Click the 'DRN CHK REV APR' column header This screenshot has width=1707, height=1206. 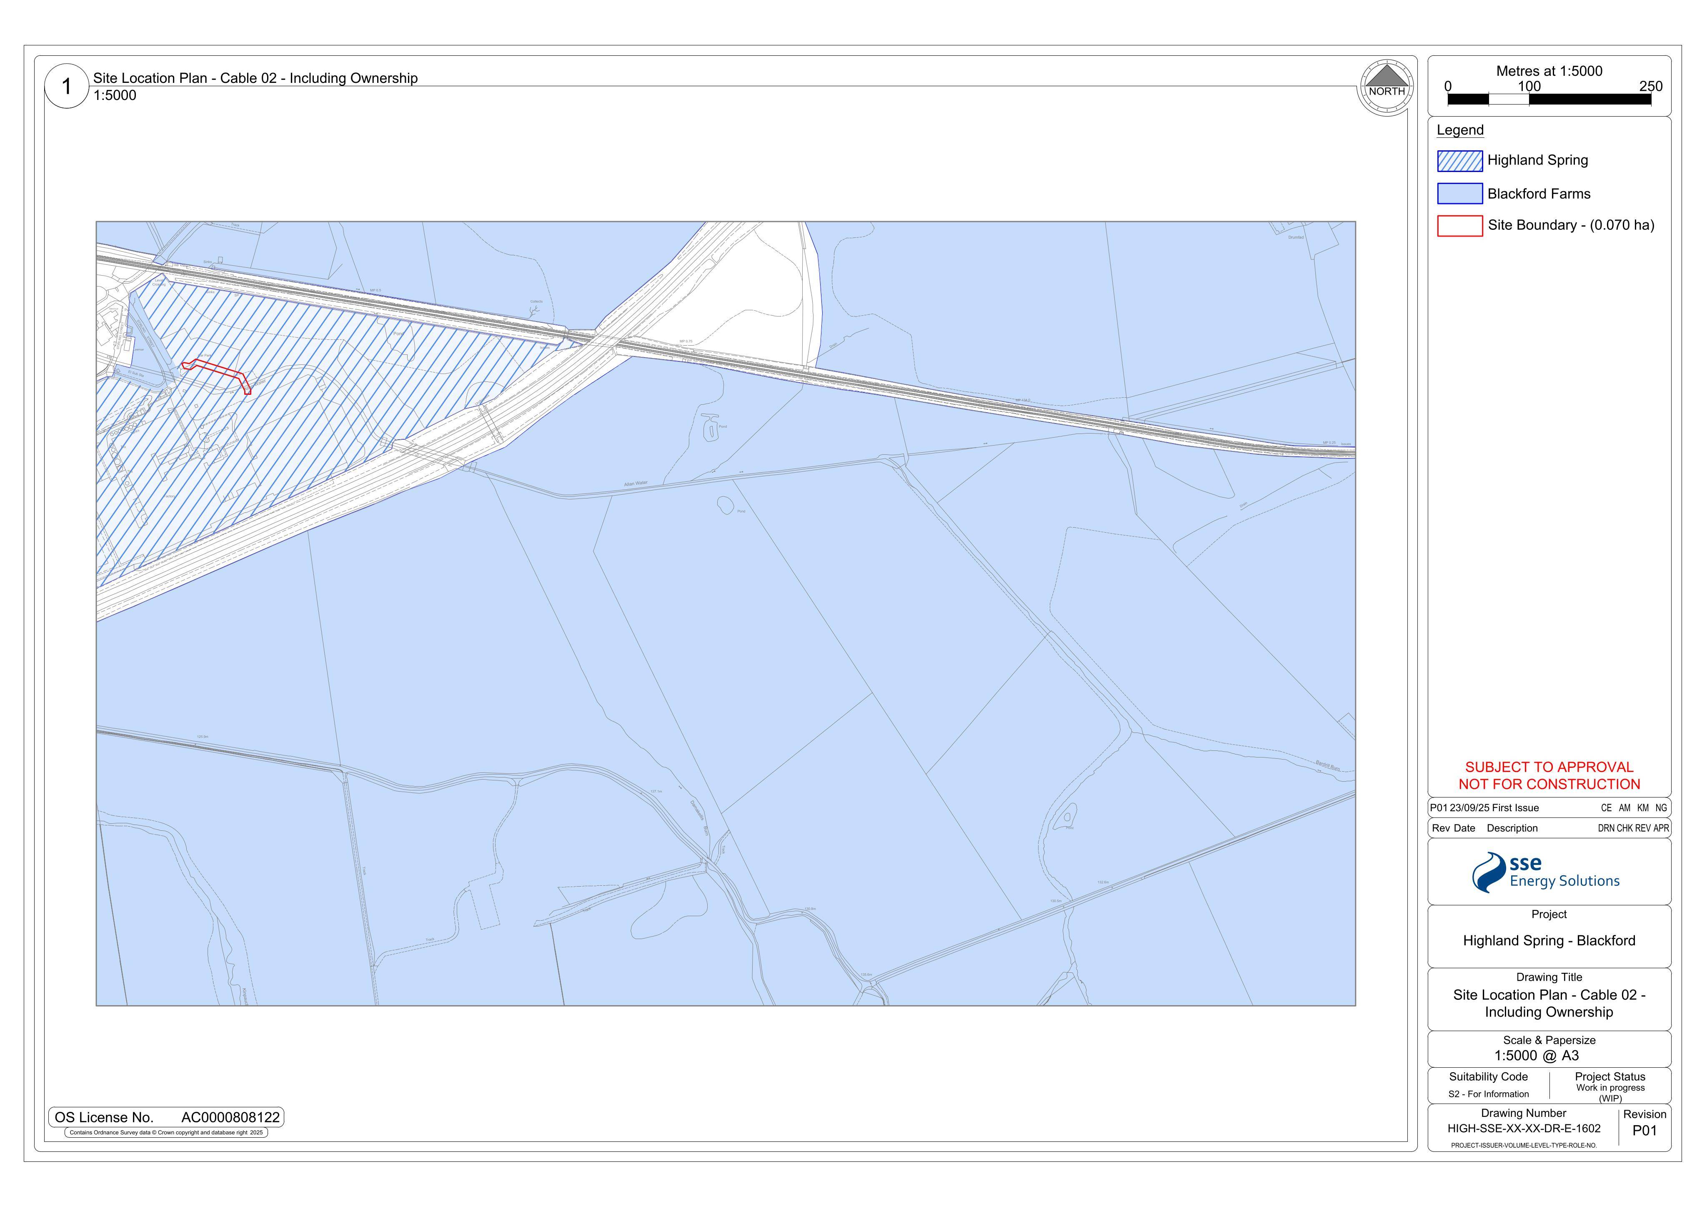pyautogui.click(x=1633, y=828)
